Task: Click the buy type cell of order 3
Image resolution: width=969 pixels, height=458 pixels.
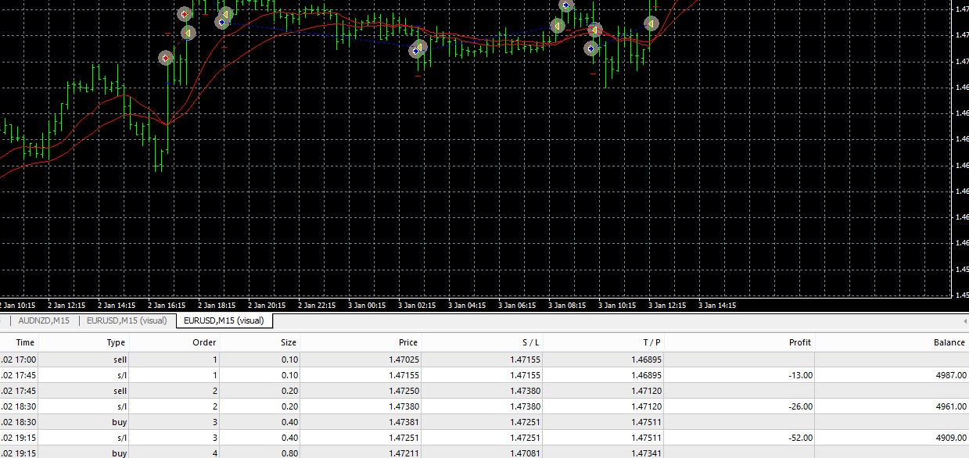Action: tap(118, 422)
